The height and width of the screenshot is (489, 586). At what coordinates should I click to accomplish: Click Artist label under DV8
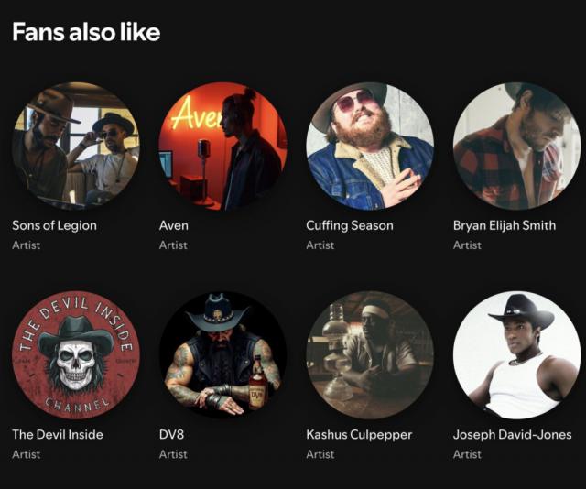[173, 454]
